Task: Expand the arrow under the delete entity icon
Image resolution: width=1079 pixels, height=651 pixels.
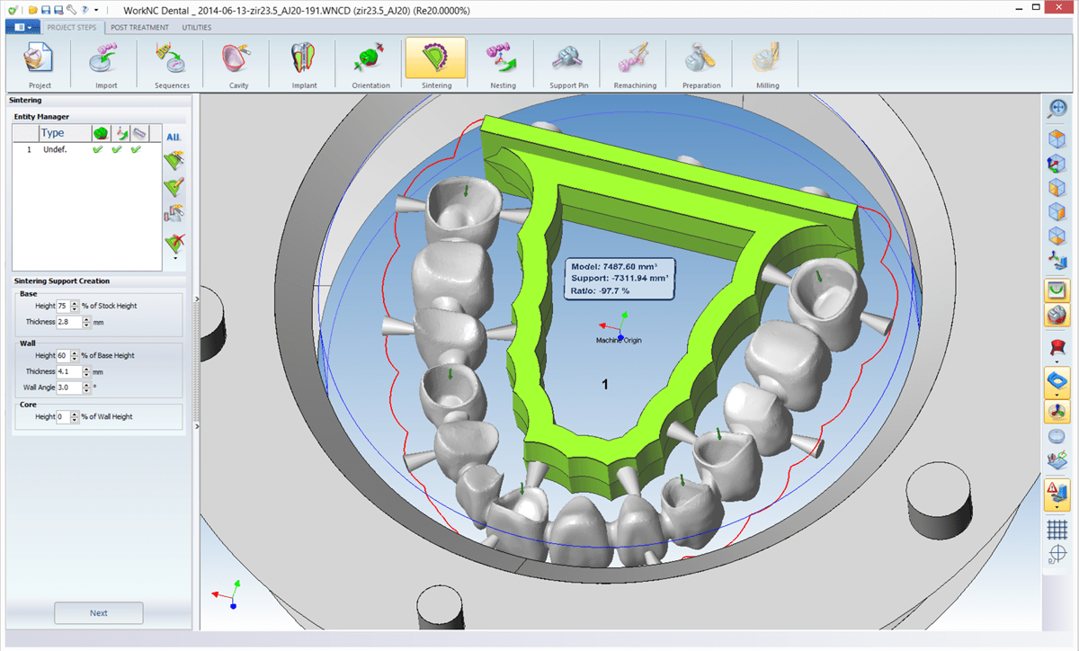Action: coord(174,258)
